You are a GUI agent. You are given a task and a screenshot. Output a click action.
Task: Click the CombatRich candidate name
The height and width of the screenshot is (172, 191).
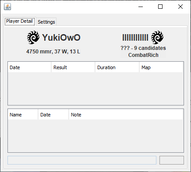click(x=143, y=55)
